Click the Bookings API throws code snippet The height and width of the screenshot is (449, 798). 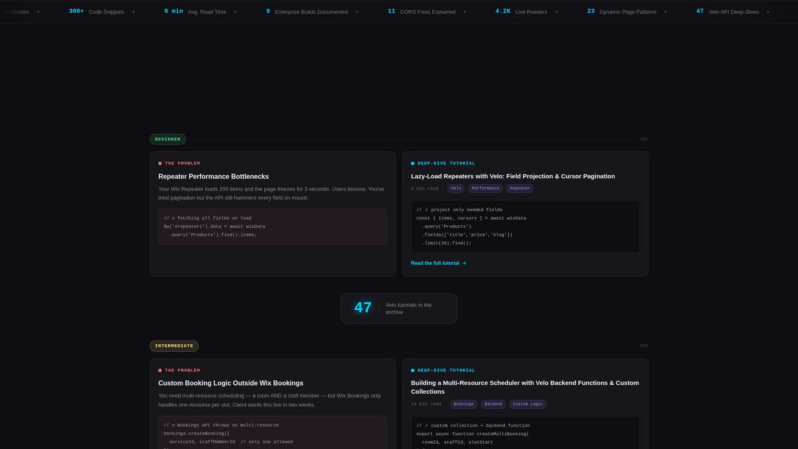[273, 432]
